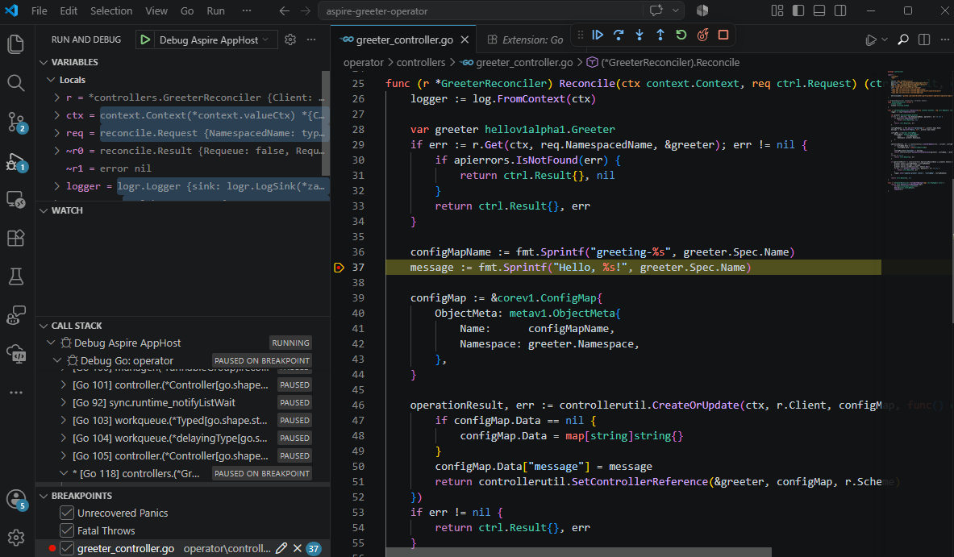Expand the logger variable

(56, 186)
